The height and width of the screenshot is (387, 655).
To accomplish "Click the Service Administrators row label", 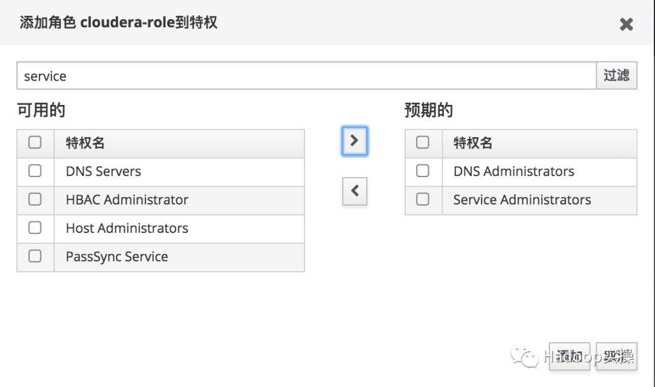I will (522, 200).
